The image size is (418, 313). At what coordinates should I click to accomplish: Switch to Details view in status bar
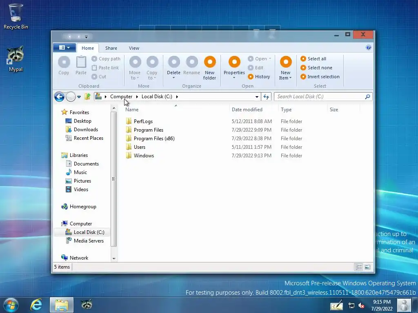(359, 267)
